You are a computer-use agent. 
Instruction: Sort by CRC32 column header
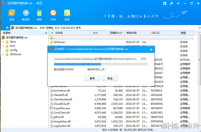point(164,33)
